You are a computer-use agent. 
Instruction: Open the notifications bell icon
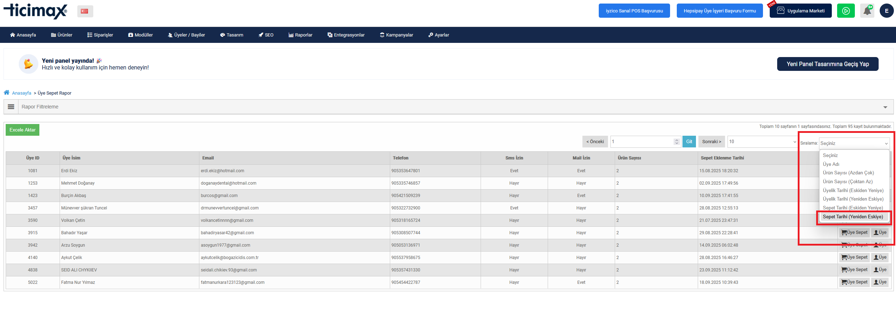(867, 11)
